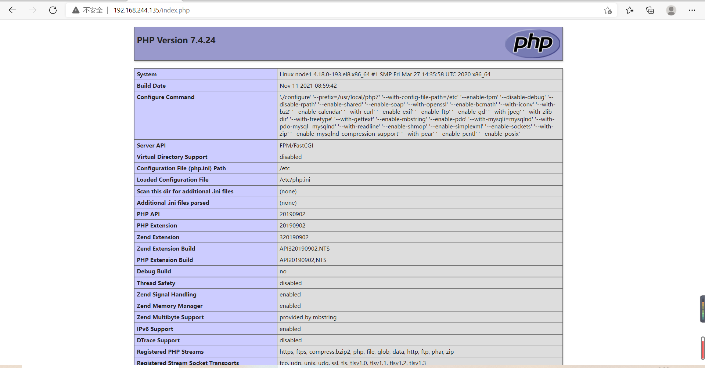The height and width of the screenshot is (368, 705).
Task: Click the not-secure label text in address bar
Action: point(93,10)
